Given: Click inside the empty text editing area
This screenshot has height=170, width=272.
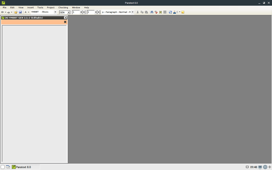Looking at the screenshot, I should point(34,94).
